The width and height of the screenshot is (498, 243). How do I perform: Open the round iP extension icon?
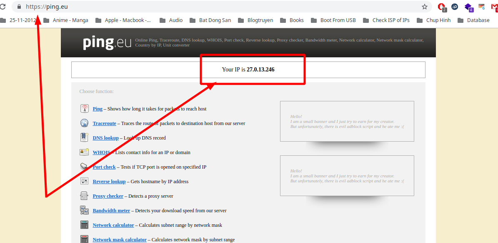coord(455,7)
